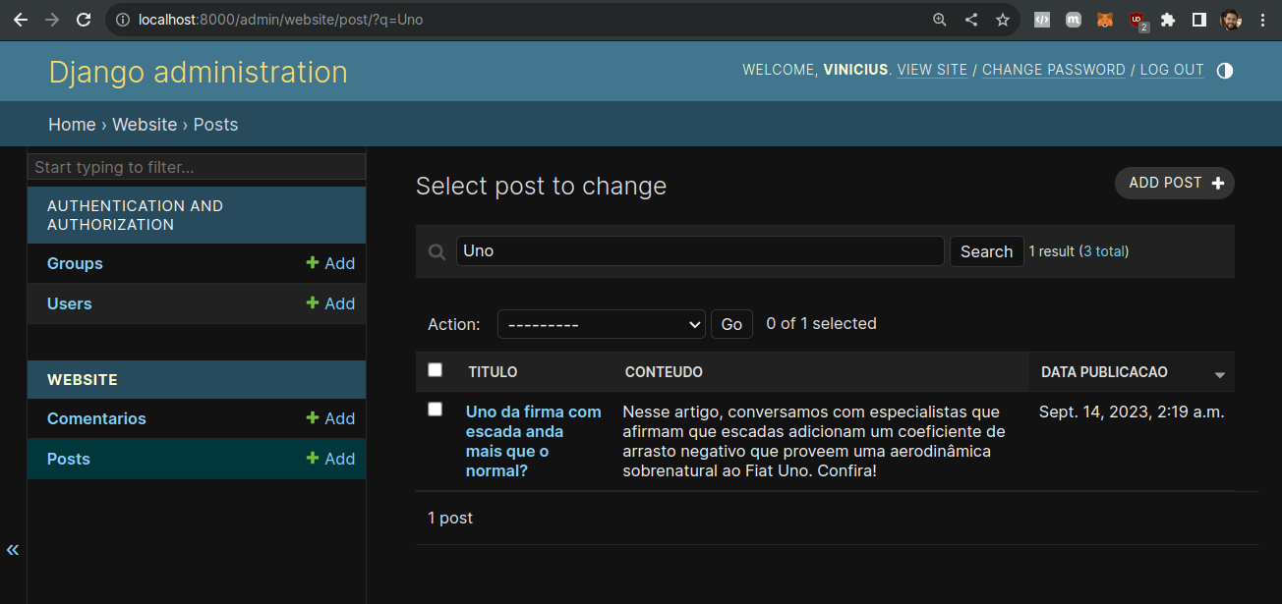Open the browser zoom magnifier icon
Viewport: 1282px width, 604px height.
(x=940, y=20)
